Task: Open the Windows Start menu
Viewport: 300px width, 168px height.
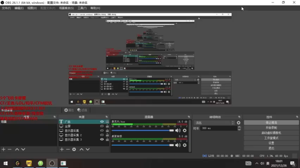Action: 6,163
